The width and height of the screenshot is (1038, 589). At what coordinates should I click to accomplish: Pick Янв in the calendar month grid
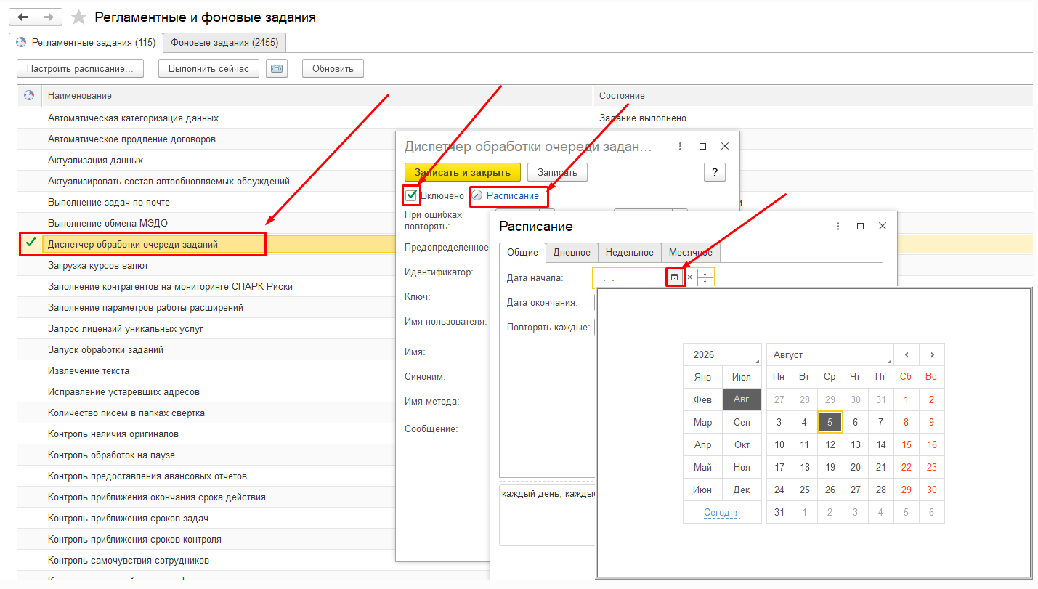[x=702, y=377]
